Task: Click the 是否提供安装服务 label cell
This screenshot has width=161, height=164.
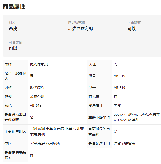Action: tap(16, 155)
